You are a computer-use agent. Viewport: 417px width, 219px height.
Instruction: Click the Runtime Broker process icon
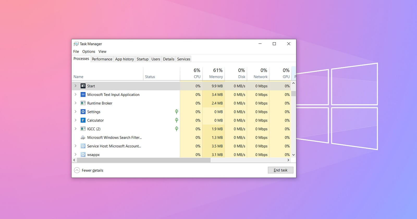pyautogui.click(x=83, y=103)
